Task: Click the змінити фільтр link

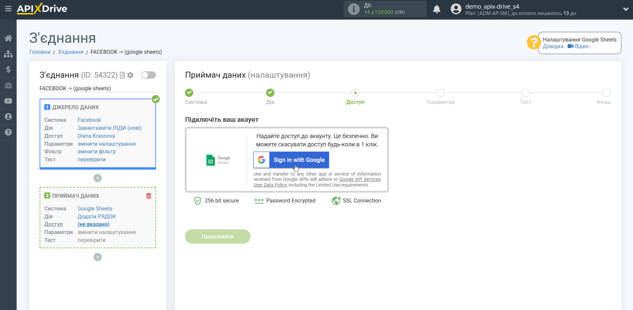Action: coord(96,152)
